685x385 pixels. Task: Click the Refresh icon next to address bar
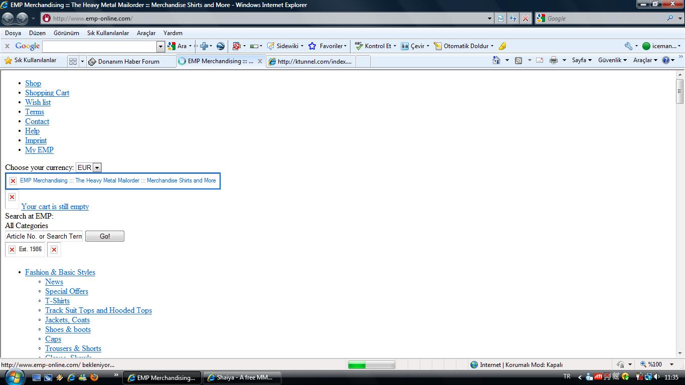(x=512, y=19)
